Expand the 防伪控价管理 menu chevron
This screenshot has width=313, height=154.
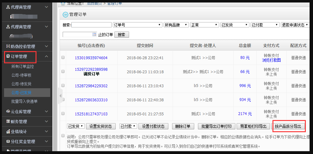tap(46, 46)
